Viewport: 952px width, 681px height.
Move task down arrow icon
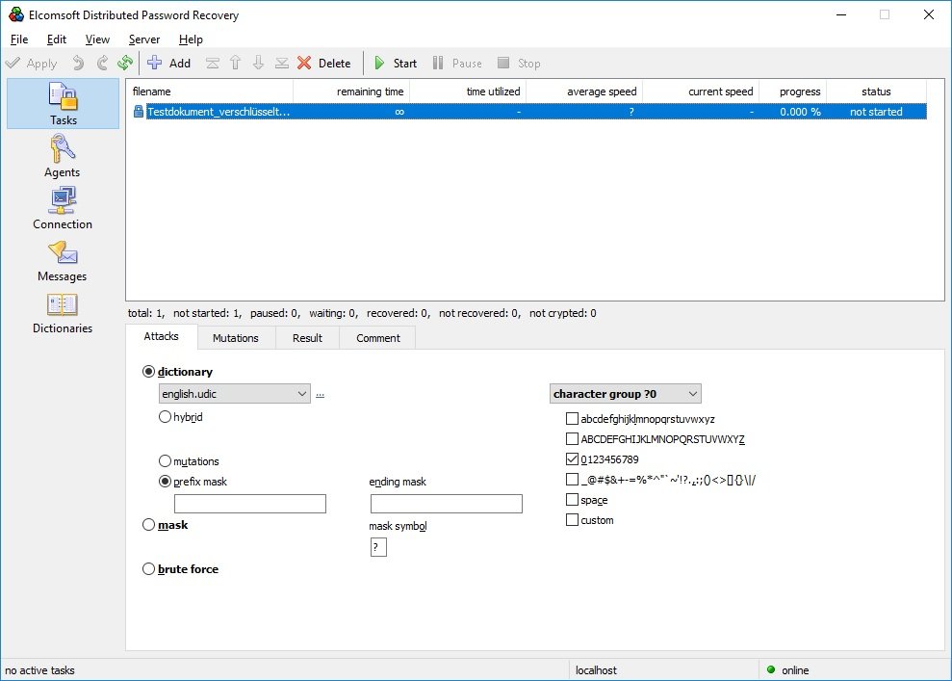(x=259, y=64)
